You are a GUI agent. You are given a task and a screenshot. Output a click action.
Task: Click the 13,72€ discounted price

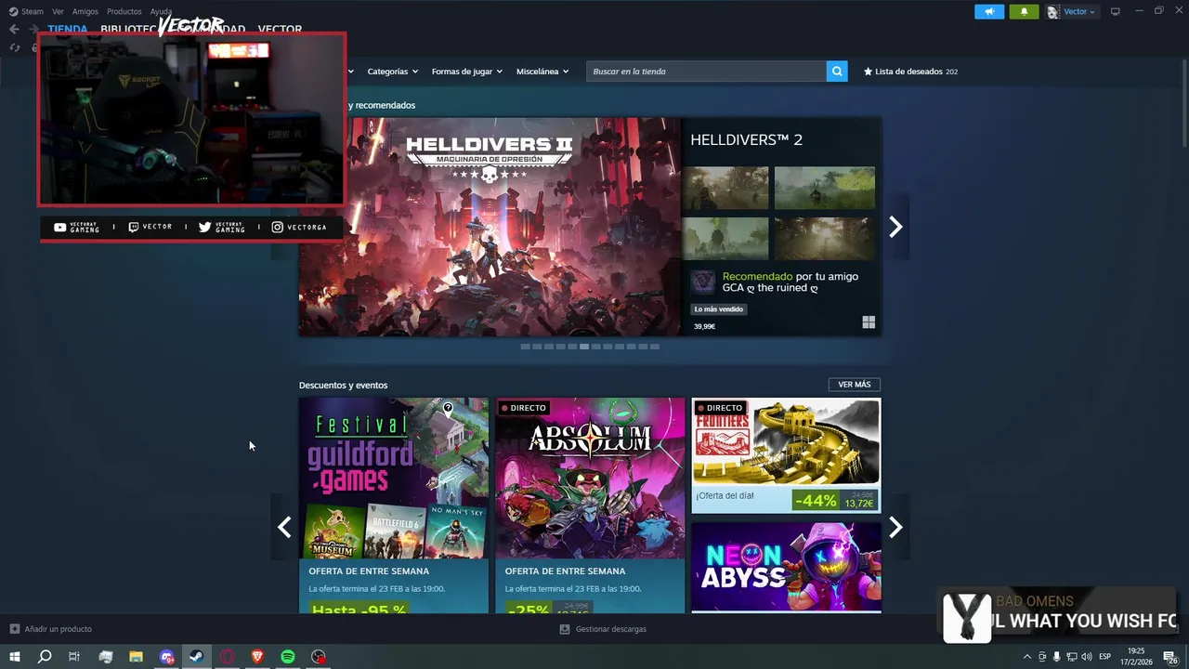pyautogui.click(x=859, y=504)
